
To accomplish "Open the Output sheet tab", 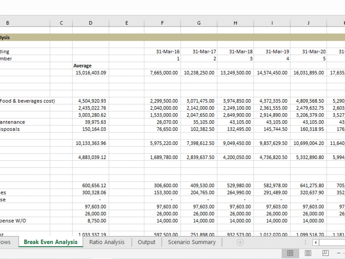I will click(146, 242).
